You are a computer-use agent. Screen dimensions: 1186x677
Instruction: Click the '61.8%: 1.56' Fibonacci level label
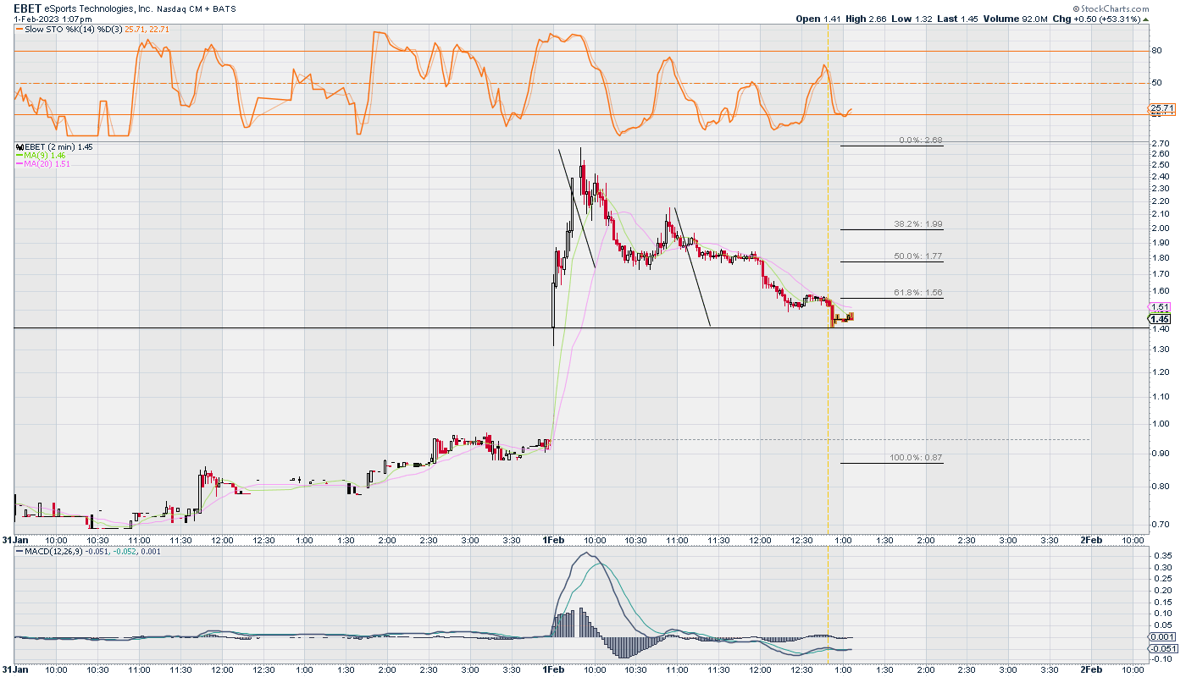click(x=918, y=293)
